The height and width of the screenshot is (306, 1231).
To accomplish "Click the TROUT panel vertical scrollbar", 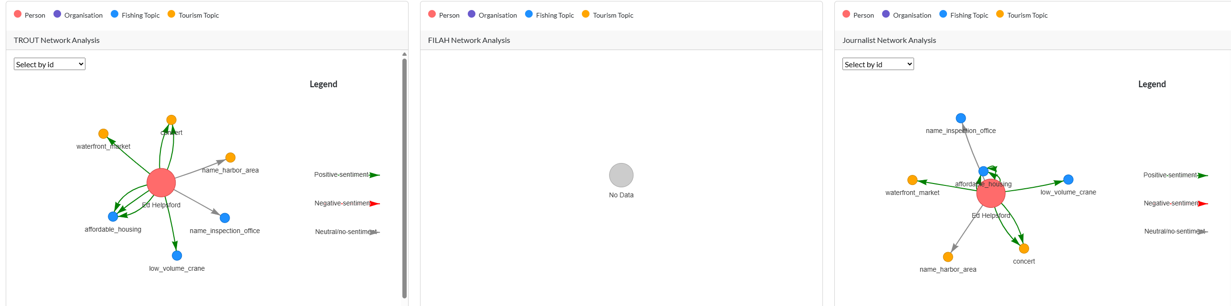I will tap(404, 177).
